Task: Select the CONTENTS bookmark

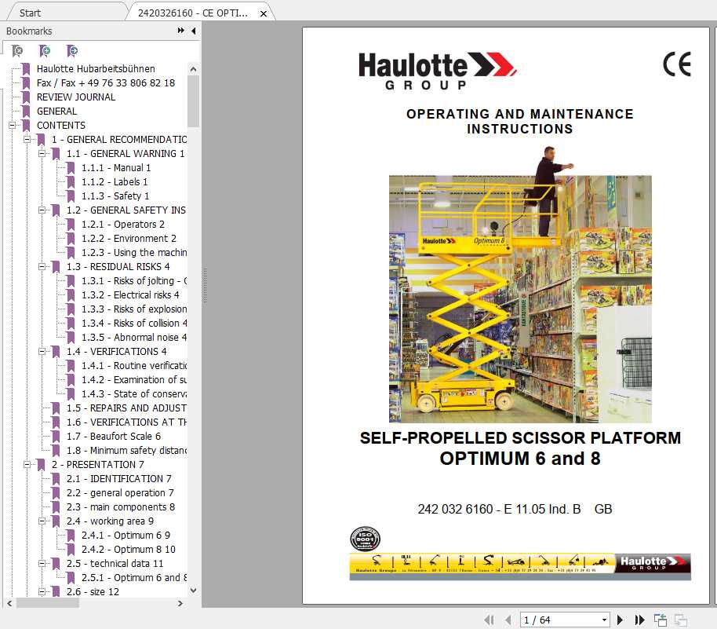Action: click(x=61, y=126)
